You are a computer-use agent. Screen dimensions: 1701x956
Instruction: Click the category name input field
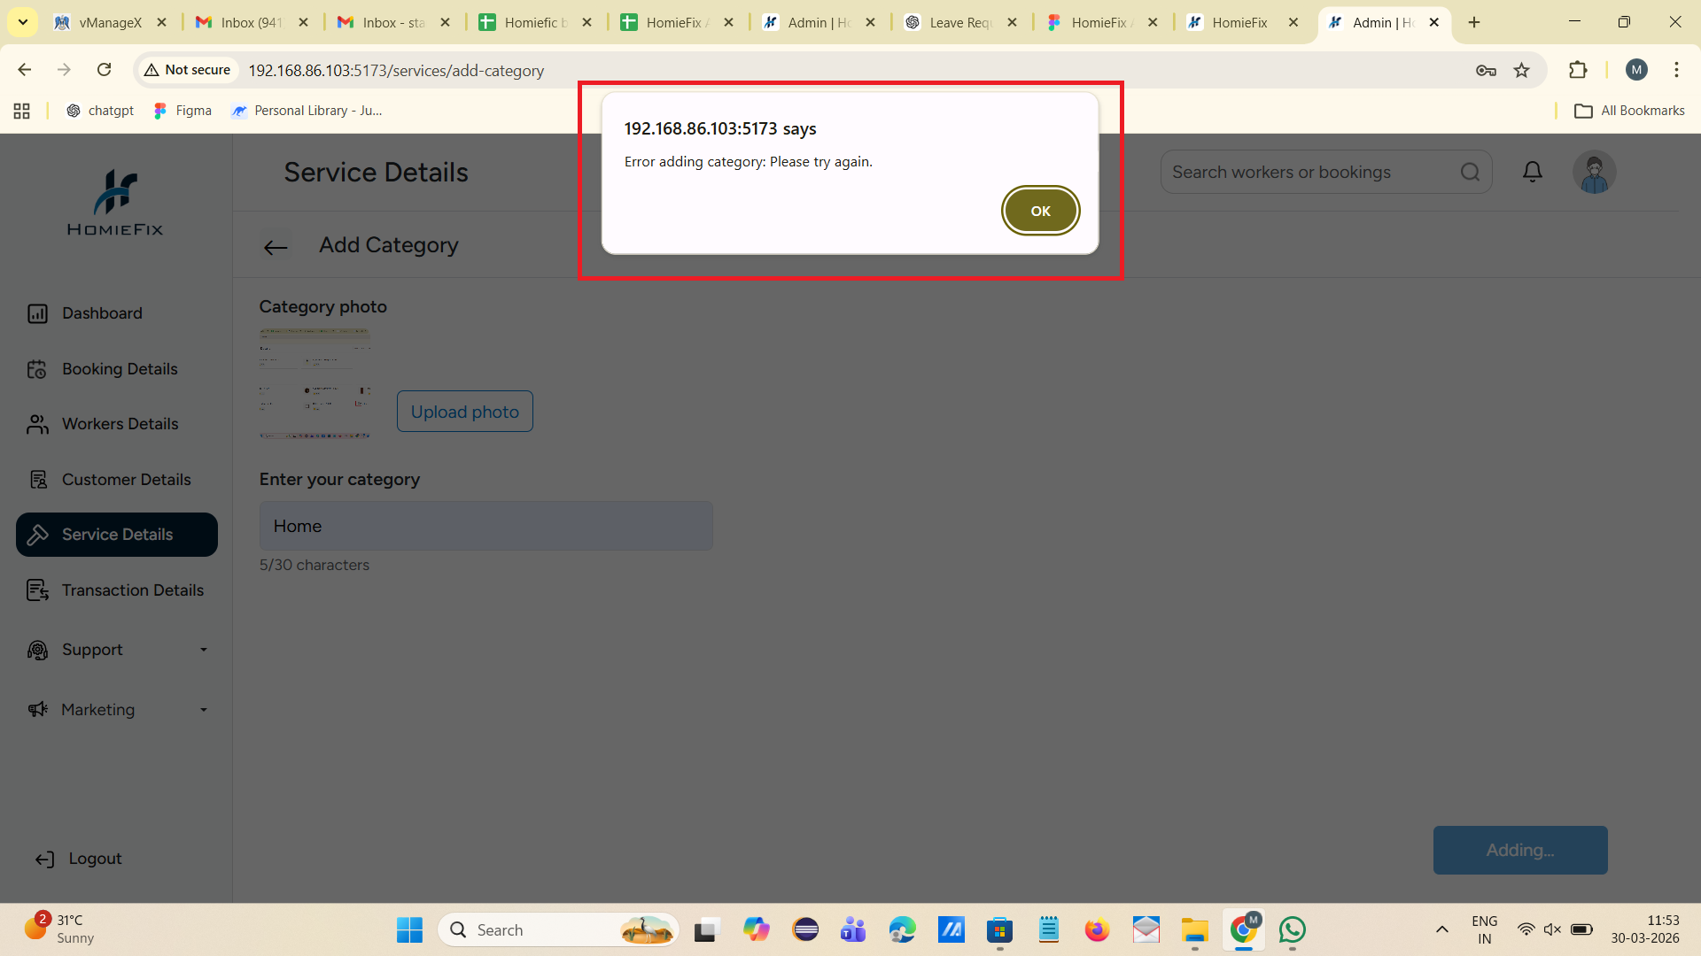click(x=485, y=526)
